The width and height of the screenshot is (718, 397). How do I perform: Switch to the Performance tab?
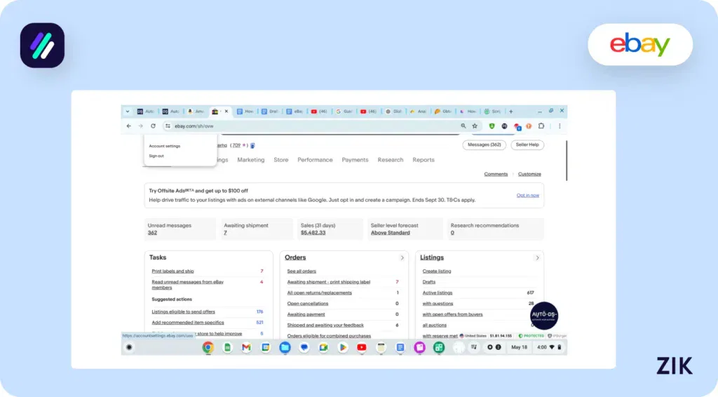coord(315,160)
